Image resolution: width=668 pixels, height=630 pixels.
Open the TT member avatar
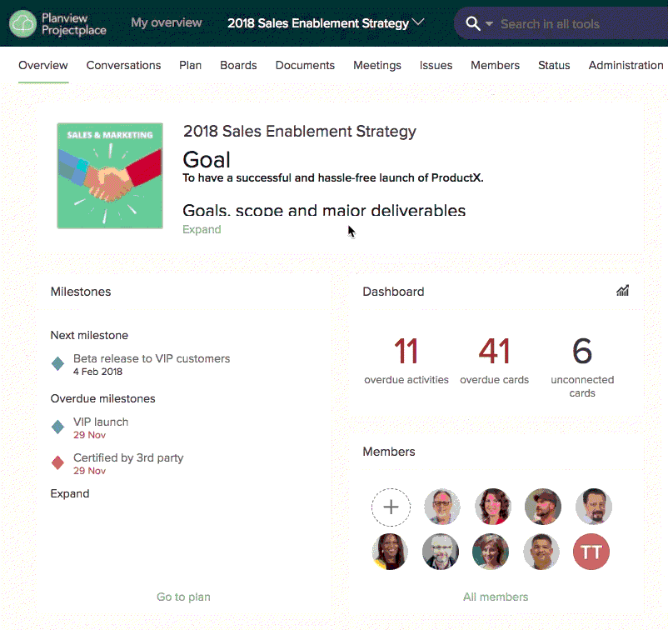[x=591, y=552]
